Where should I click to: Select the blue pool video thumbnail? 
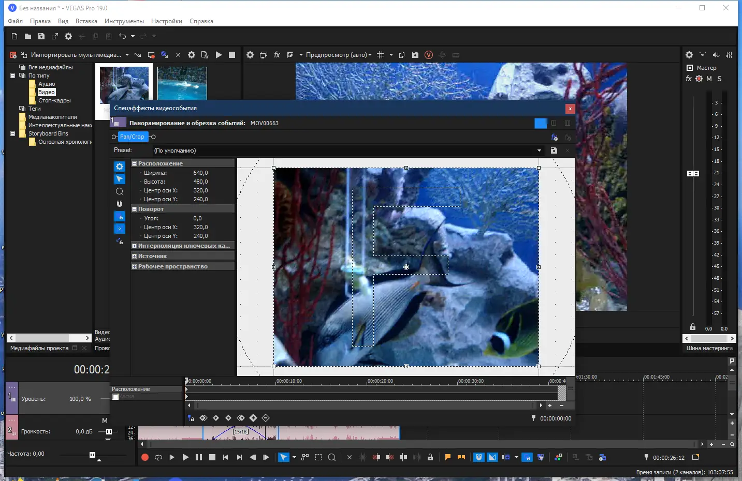tap(182, 83)
